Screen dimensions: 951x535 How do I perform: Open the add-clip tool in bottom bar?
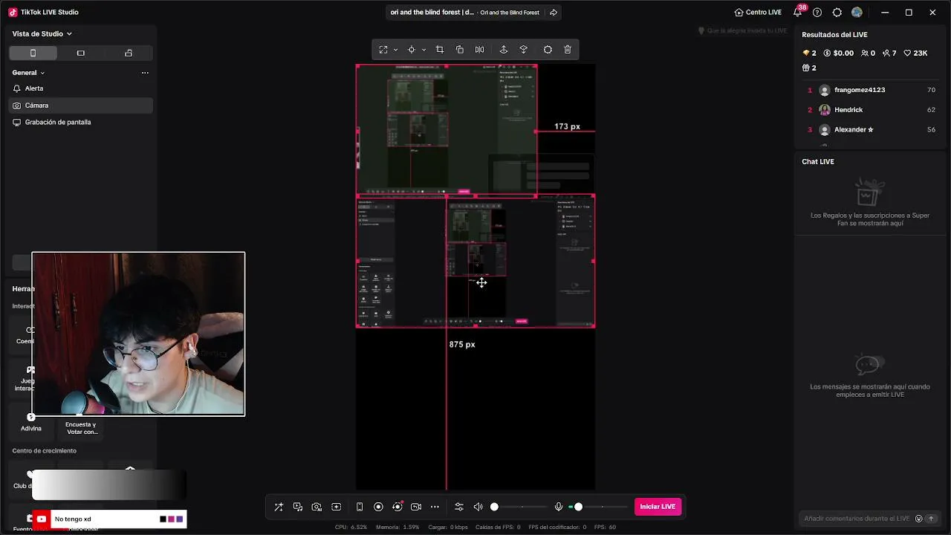(337, 507)
